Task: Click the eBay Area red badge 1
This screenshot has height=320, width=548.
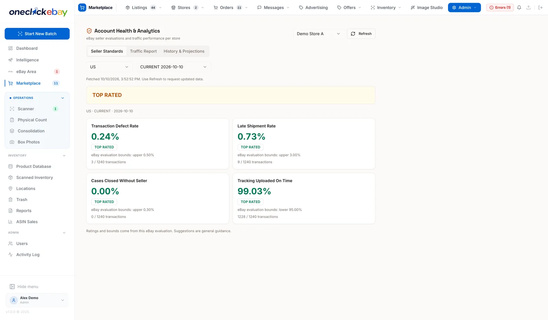Action: click(57, 71)
